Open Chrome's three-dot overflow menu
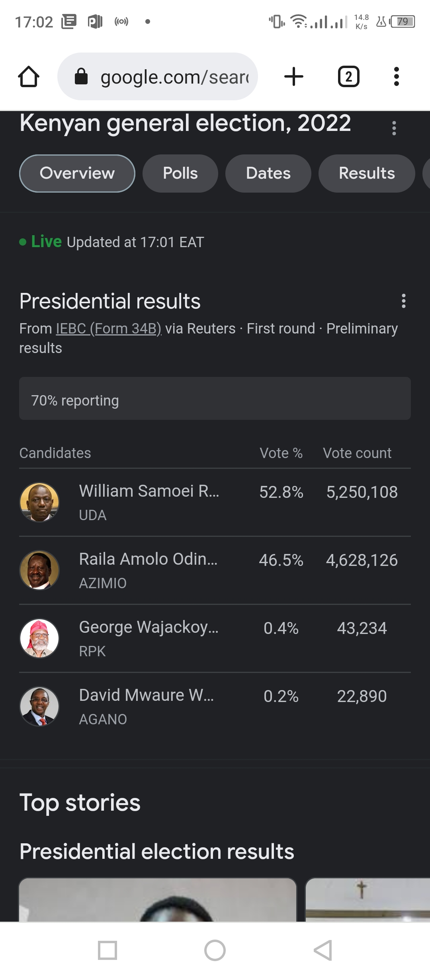The height and width of the screenshot is (979, 430). (x=396, y=76)
